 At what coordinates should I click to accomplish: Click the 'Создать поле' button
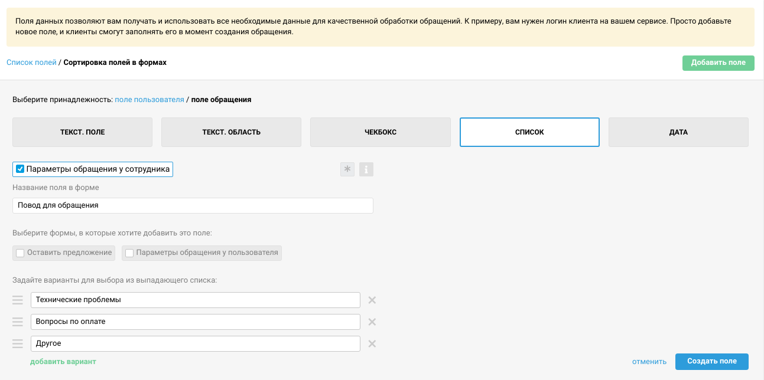tap(712, 361)
